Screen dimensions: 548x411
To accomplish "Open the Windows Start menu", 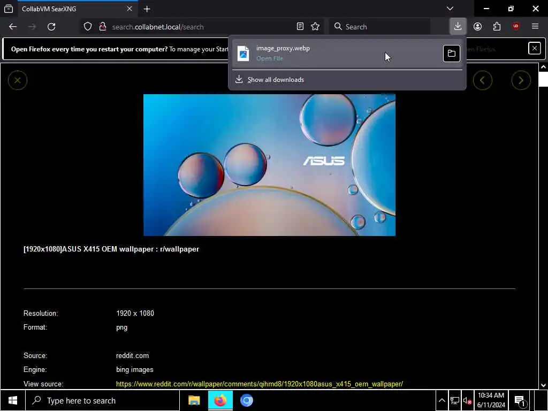I will (13, 400).
